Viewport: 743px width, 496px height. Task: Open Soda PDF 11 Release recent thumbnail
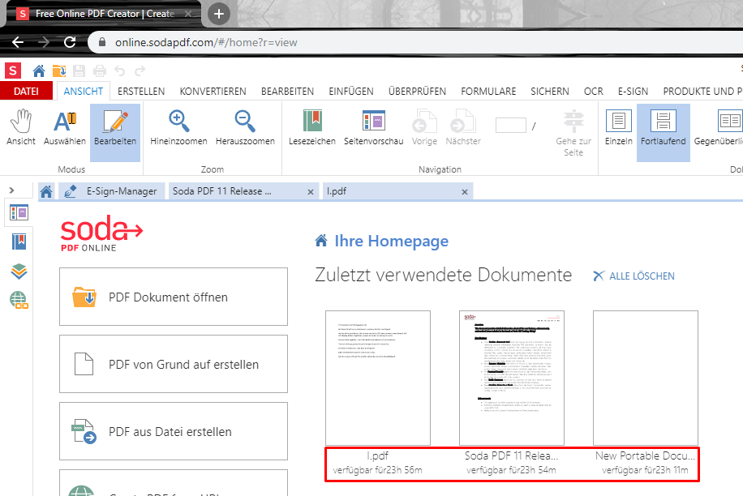coord(511,378)
